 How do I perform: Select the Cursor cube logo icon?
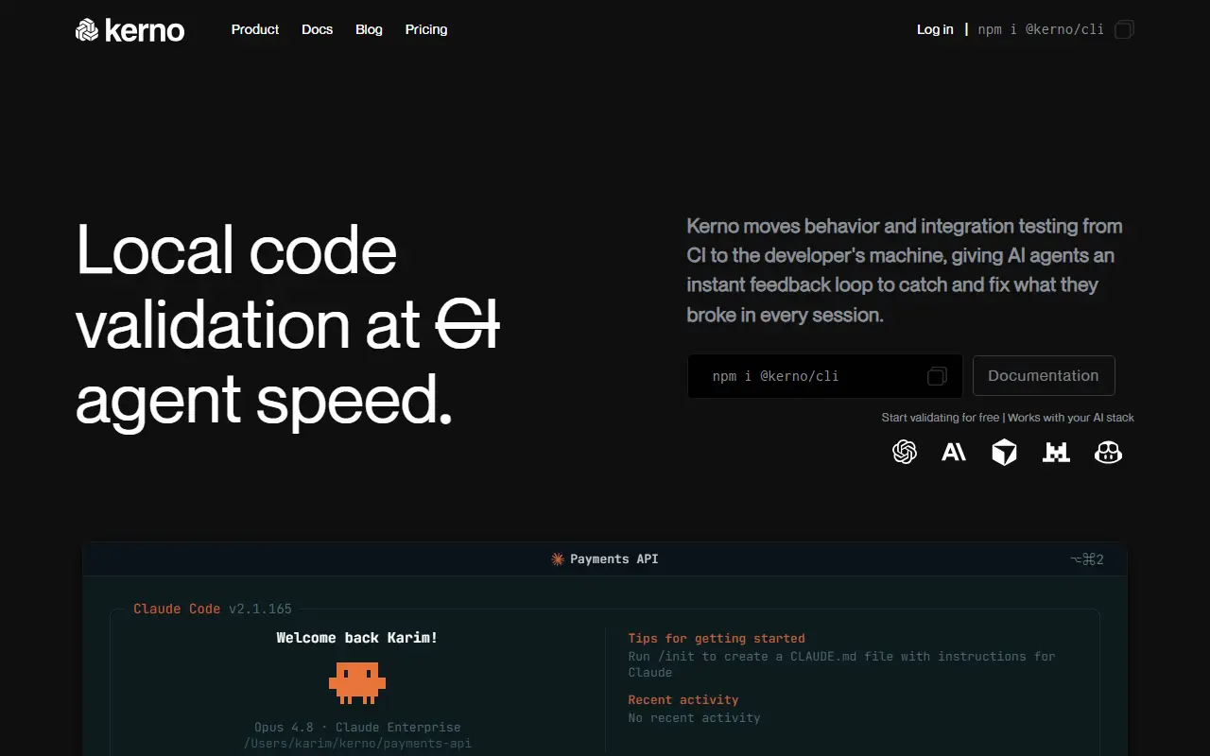1004,453
